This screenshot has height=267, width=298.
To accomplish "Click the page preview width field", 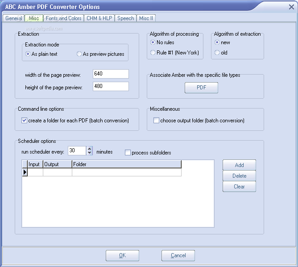I will [111, 74].
